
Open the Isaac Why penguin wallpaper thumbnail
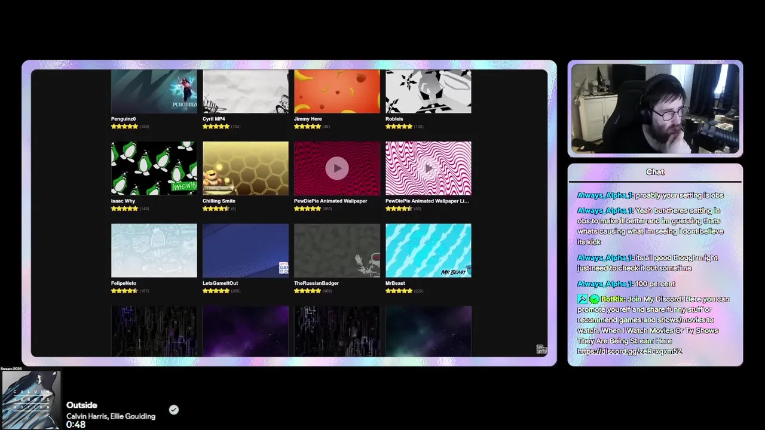pyautogui.click(x=154, y=168)
